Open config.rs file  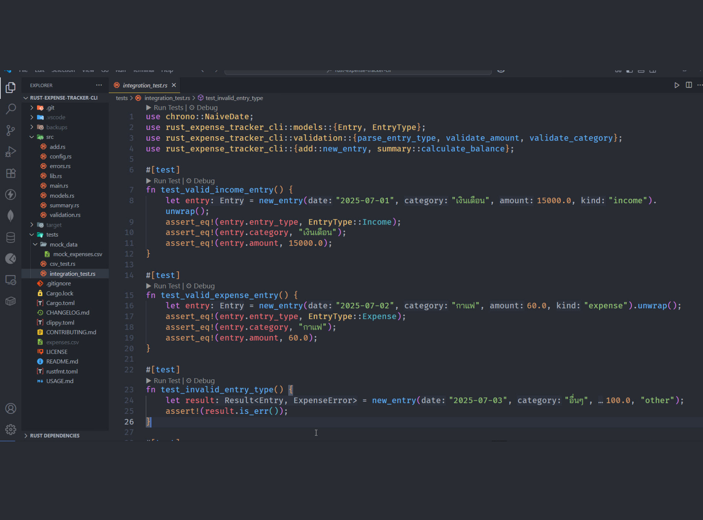[x=60, y=156]
